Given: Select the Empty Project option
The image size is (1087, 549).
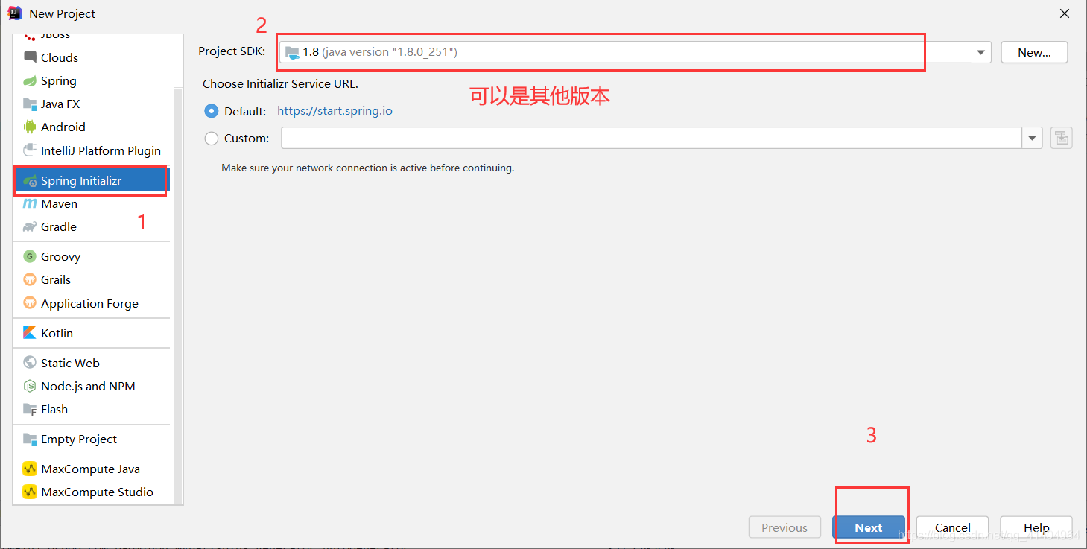Looking at the screenshot, I should click(78, 439).
